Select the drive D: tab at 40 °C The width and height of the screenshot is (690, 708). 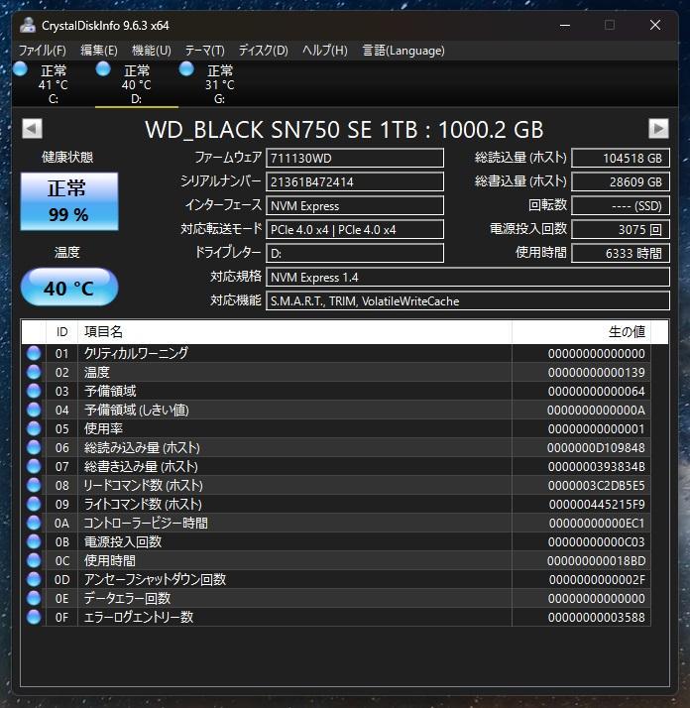[x=137, y=84]
